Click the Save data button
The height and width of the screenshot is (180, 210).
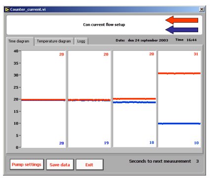pyautogui.click(x=60, y=165)
